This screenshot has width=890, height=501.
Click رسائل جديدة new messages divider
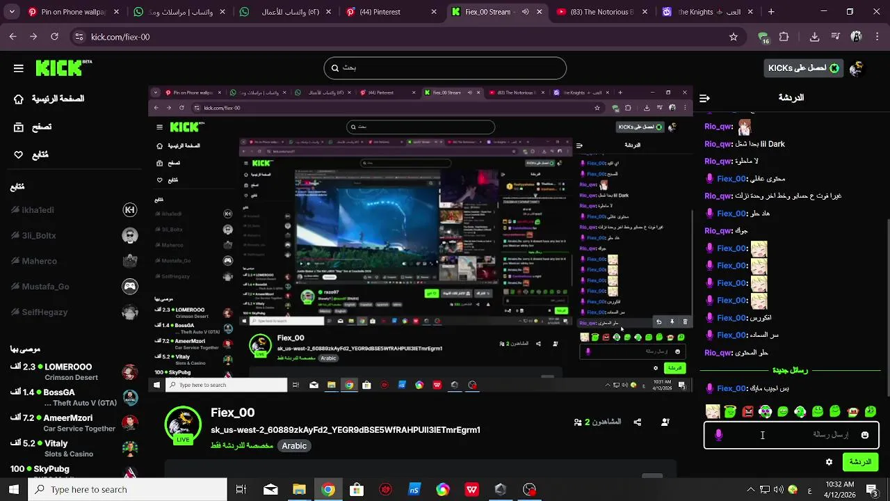(x=789, y=370)
